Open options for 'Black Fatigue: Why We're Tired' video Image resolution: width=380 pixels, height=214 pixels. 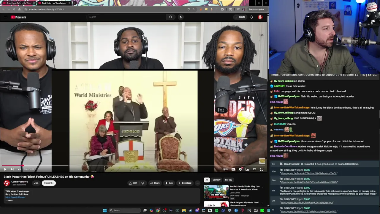(262, 203)
